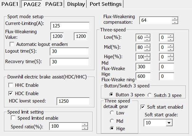Increase Flux-Weakening compensation with up arrow
This screenshot has width=192, height=136.
pyautogui.click(x=175, y=18)
